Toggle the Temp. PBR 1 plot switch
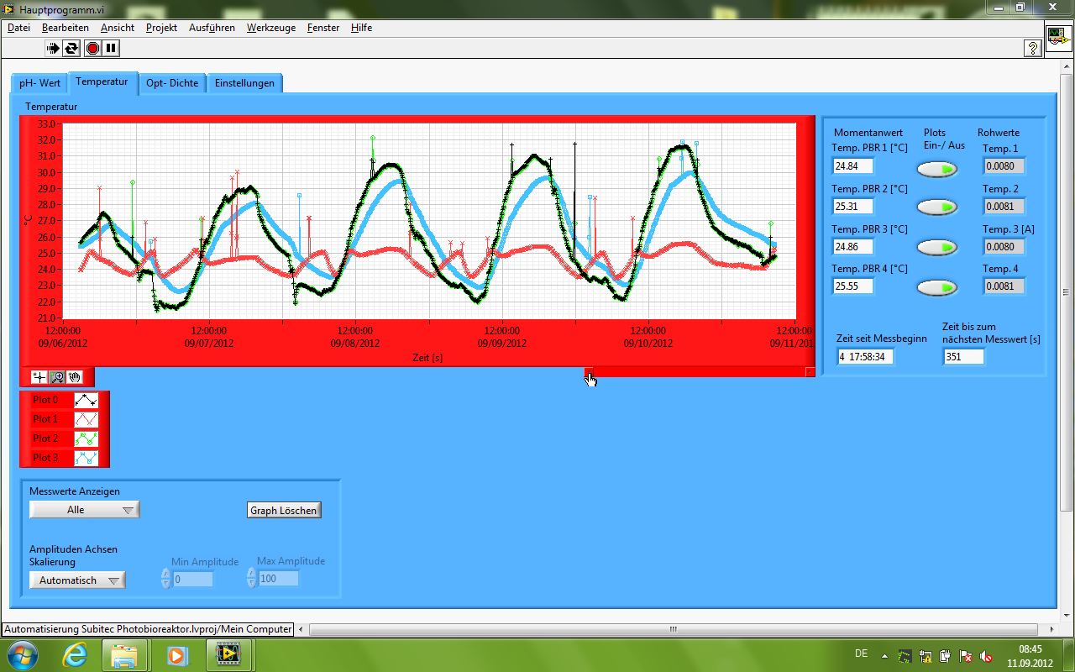Image resolution: width=1075 pixels, height=672 pixels. [x=936, y=169]
